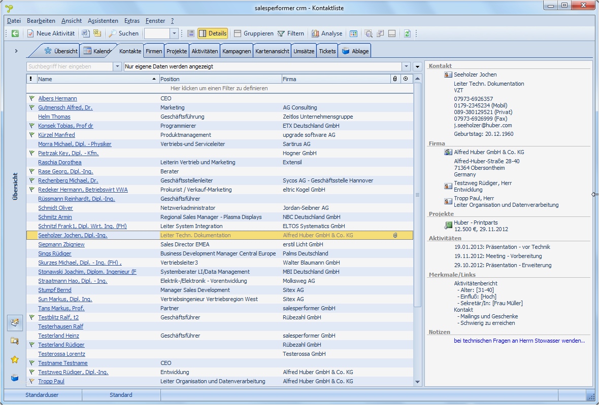Open the Assistenten menu
This screenshot has height=405, width=599.
pyautogui.click(x=103, y=21)
